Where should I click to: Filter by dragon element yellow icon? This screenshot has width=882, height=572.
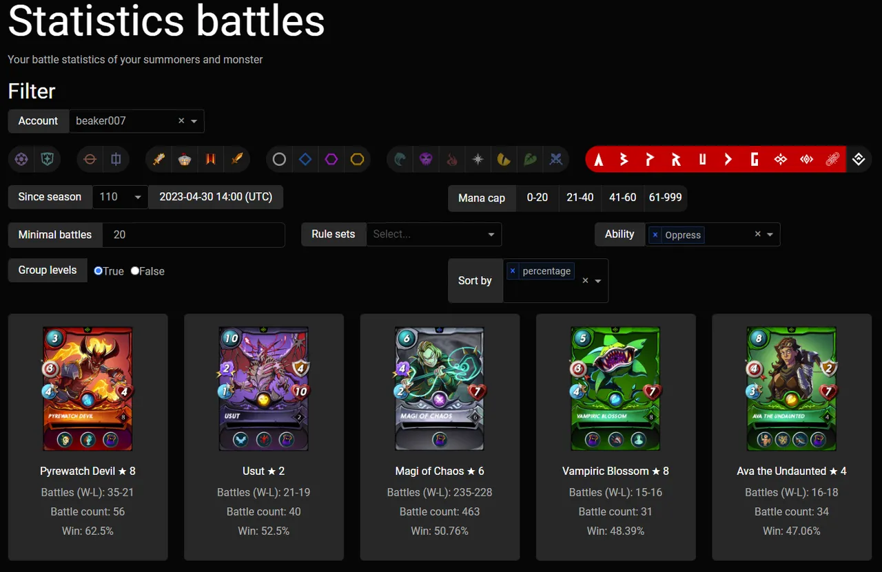pos(504,160)
